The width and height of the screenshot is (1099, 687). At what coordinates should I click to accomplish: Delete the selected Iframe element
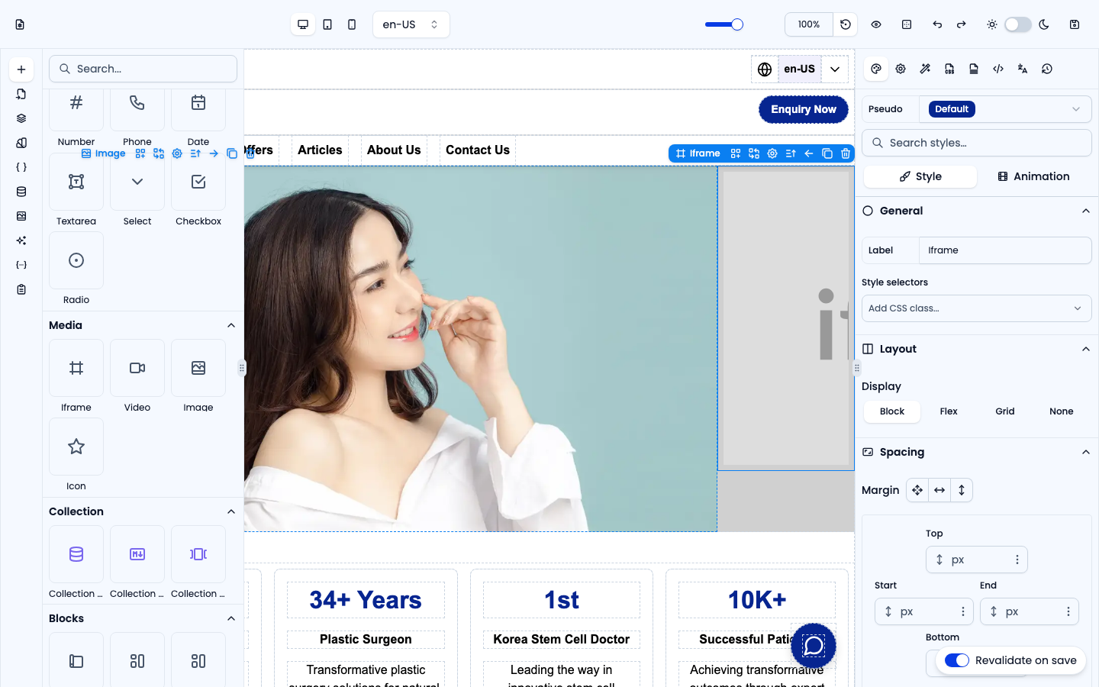tap(846, 153)
